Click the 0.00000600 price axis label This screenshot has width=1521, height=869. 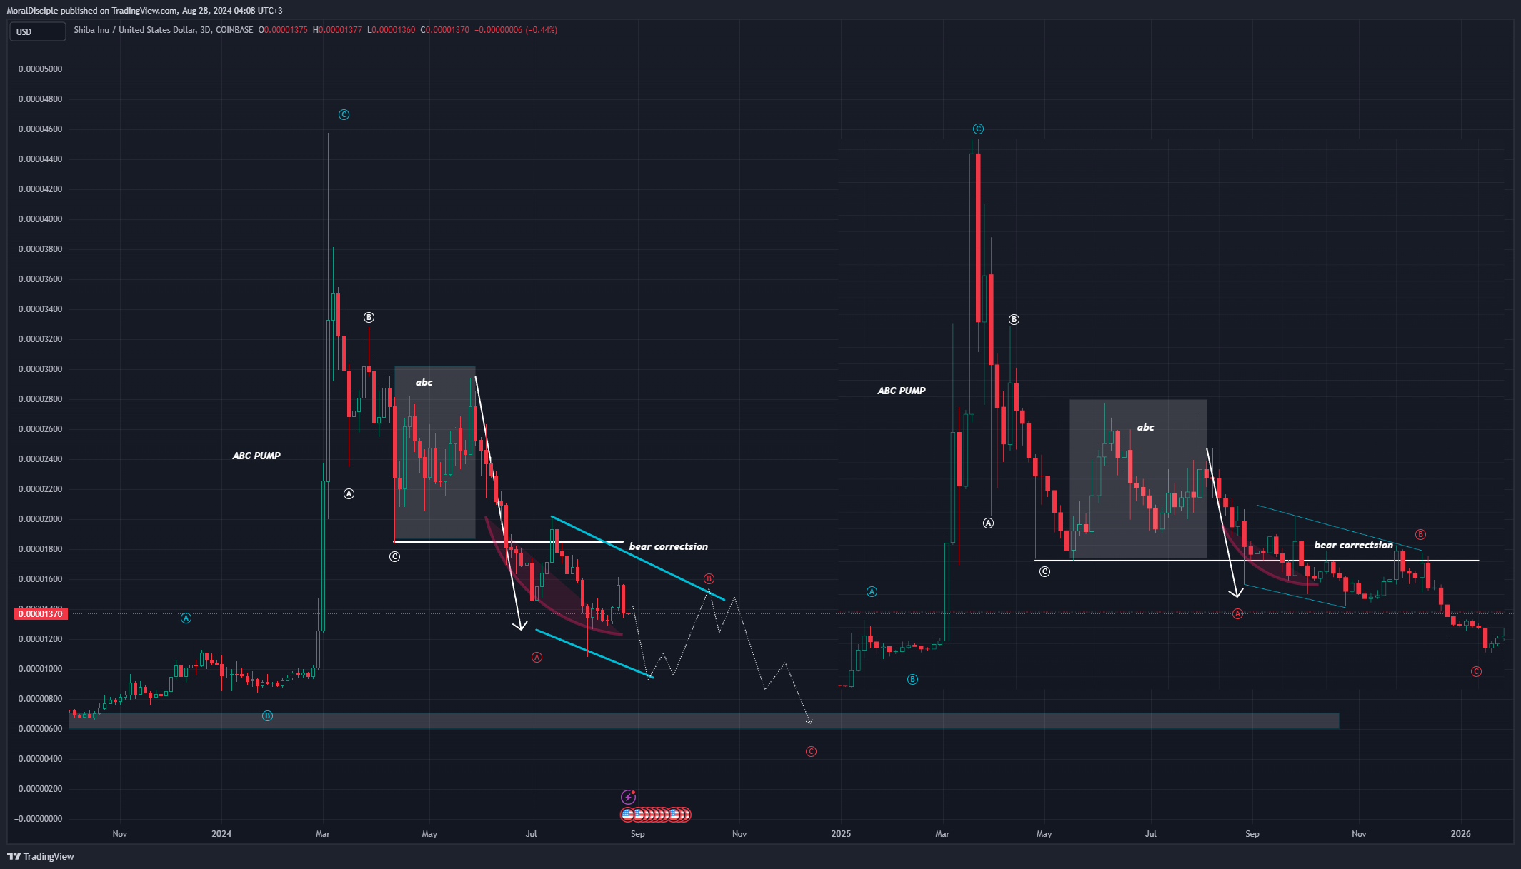(40, 729)
